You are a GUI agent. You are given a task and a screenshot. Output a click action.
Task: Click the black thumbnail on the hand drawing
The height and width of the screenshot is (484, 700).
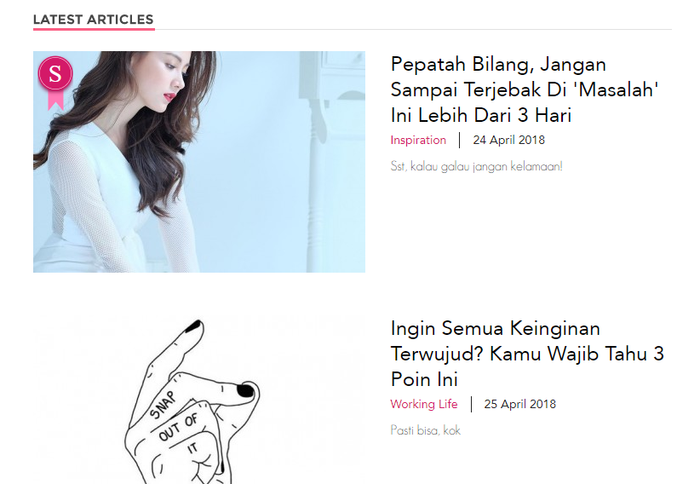(245, 390)
